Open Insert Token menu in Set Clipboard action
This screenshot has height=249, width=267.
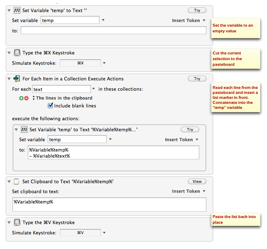point(189,191)
